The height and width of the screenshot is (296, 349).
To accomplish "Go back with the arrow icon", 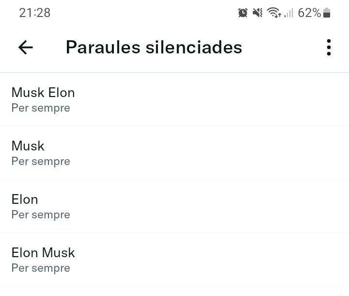I will (x=26, y=47).
